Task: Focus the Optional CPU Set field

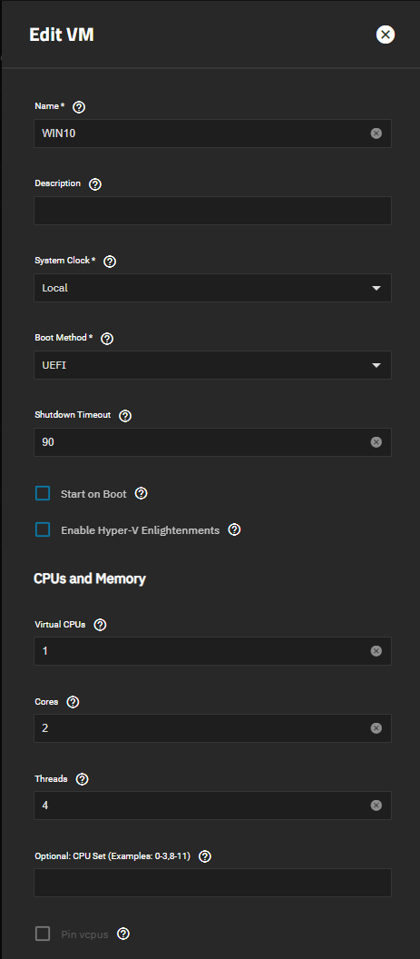Action: tap(213, 883)
